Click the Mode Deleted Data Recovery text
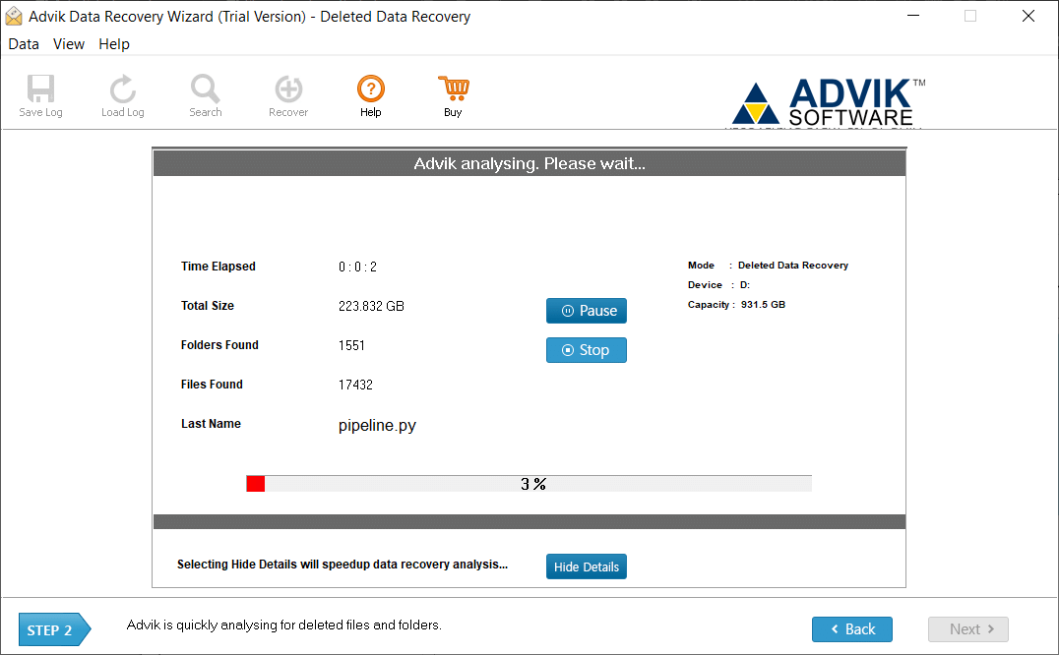This screenshot has height=655, width=1059. pos(768,266)
